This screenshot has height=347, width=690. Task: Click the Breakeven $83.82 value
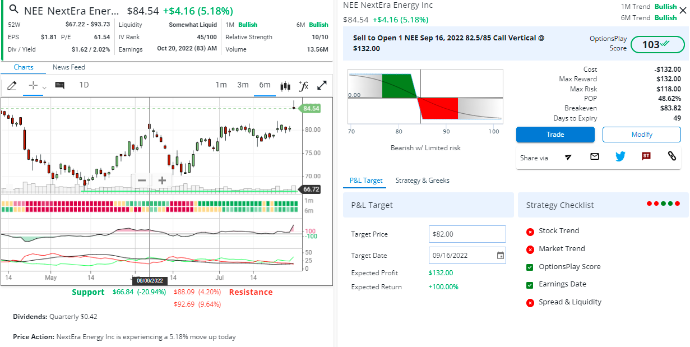click(670, 108)
